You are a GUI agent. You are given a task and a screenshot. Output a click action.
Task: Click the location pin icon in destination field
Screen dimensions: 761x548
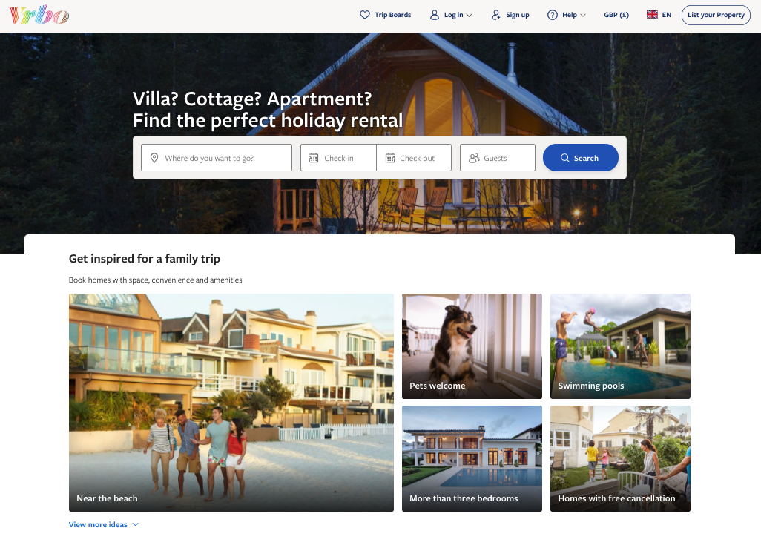click(x=154, y=158)
